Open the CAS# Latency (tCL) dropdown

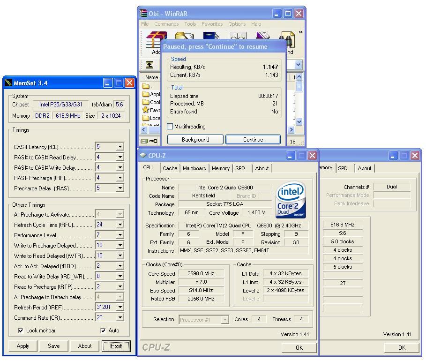pyautogui.click(x=120, y=147)
